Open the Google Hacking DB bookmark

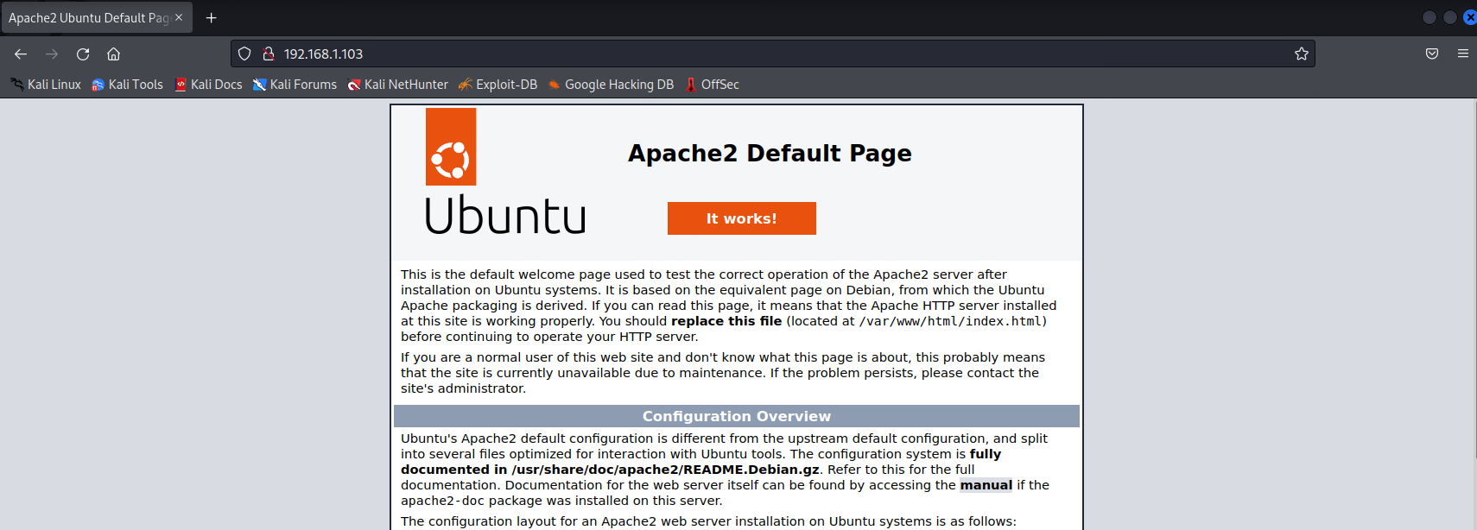pos(611,85)
